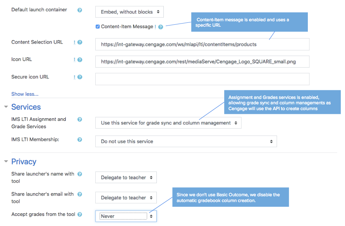Click help icon for Icon URL

click(x=80, y=60)
